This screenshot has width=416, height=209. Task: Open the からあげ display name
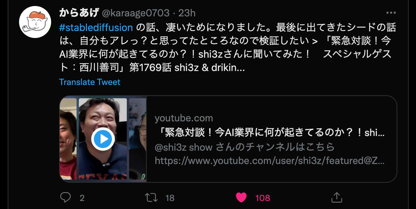click(x=79, y=13)
